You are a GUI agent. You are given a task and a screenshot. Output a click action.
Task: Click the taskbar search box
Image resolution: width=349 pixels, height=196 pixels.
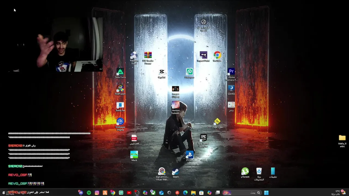point(242,193)
